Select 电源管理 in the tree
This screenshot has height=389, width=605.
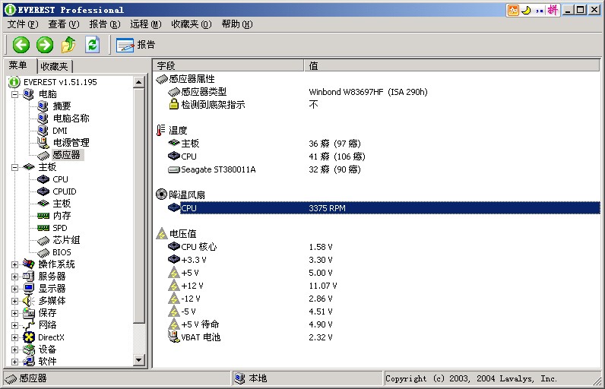[71, 143]
